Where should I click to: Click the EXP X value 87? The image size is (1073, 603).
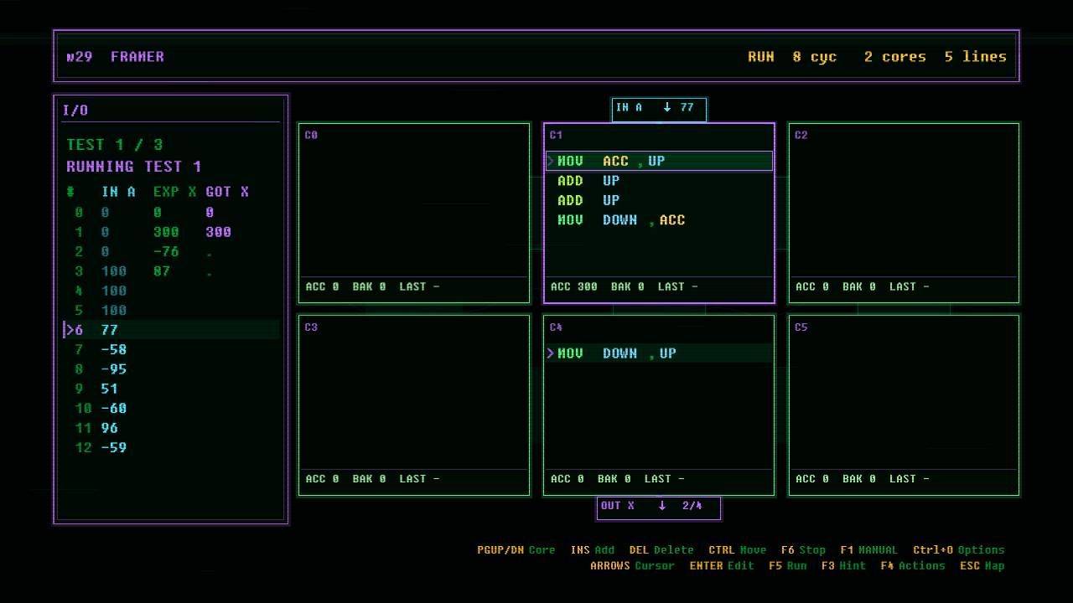(x=161, y=271)
